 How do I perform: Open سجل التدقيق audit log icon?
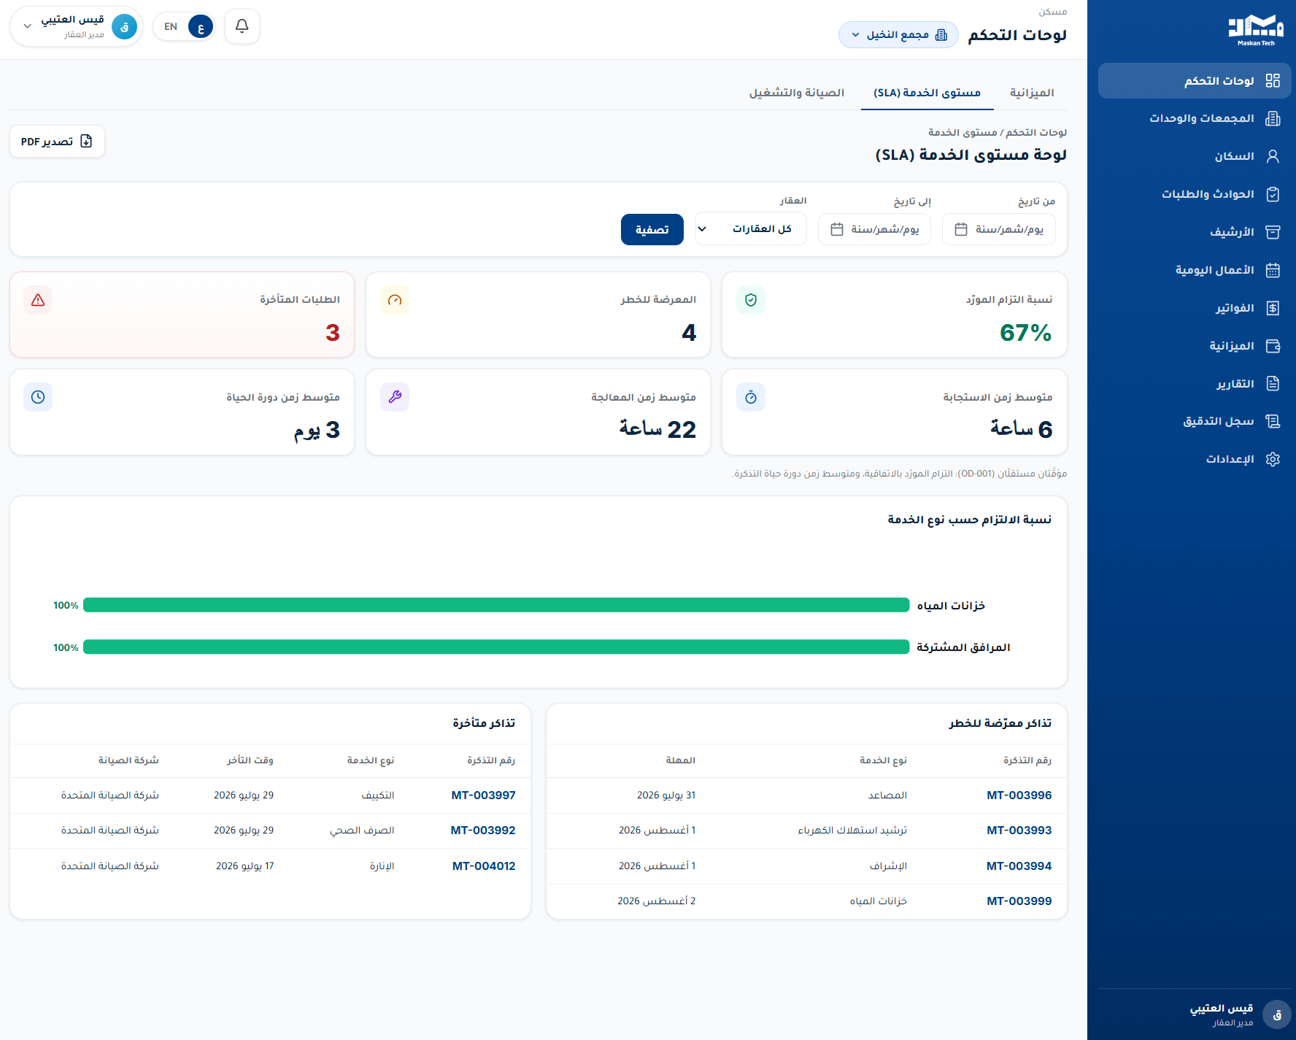(x=1273, y=421)
